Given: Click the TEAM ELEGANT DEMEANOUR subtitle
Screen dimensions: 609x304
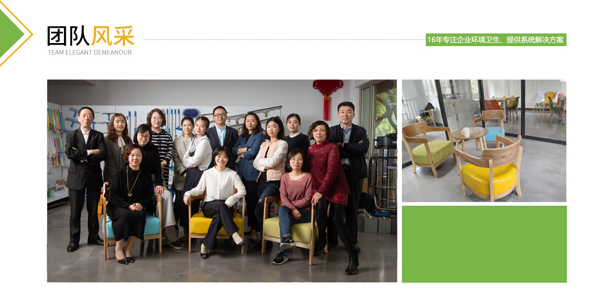Looking at the screenshot, I should (x=90, y=52).
